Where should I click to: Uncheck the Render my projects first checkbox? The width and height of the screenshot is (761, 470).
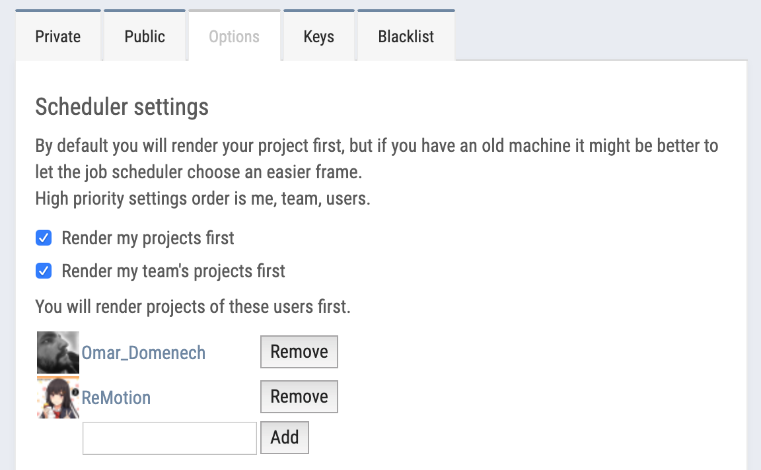pos(44,238)
